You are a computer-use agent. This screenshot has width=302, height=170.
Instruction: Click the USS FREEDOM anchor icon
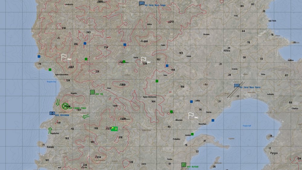[52, 113]
